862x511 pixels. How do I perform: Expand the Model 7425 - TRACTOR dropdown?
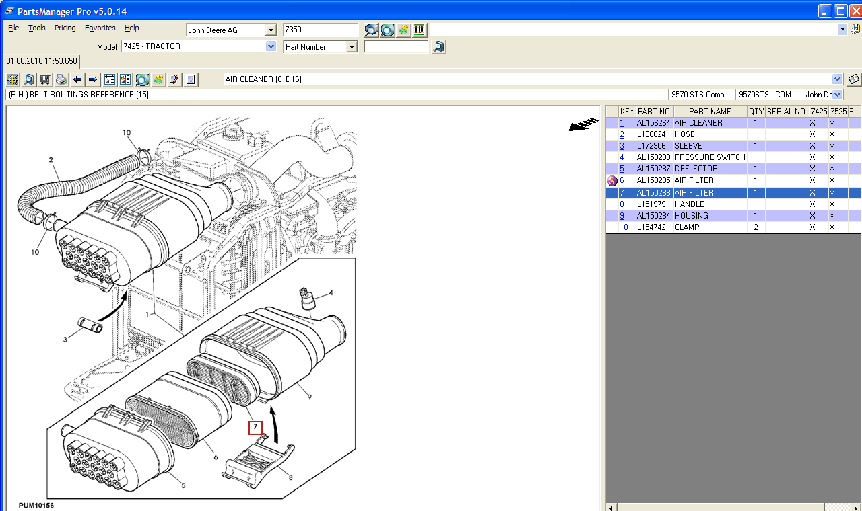[271, 46]
